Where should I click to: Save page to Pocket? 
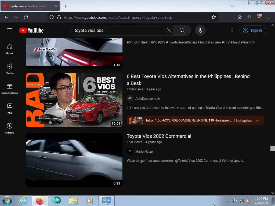239,17
